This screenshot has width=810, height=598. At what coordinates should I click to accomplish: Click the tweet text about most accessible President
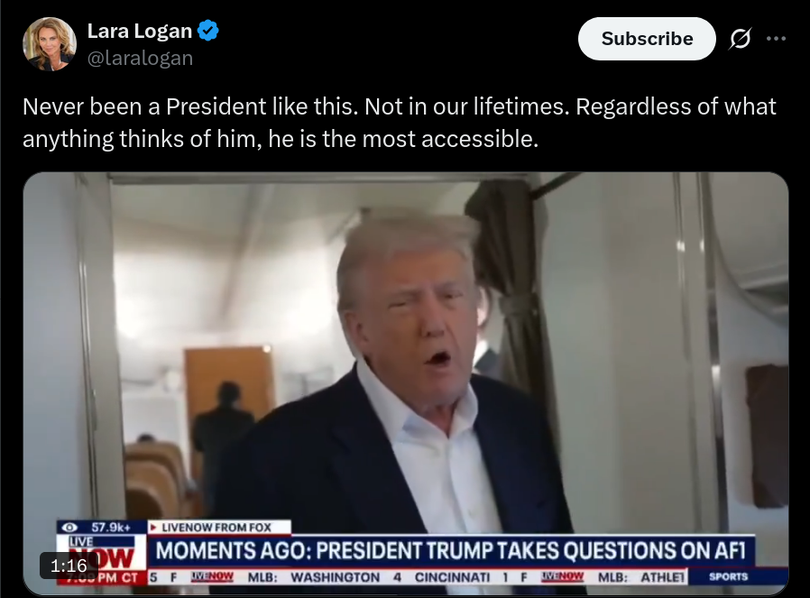click(x=399, y=123)
